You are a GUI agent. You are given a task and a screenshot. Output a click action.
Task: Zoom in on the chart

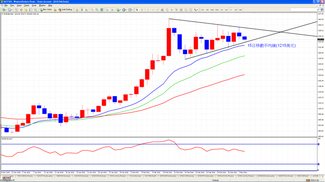tap(92, 9)
